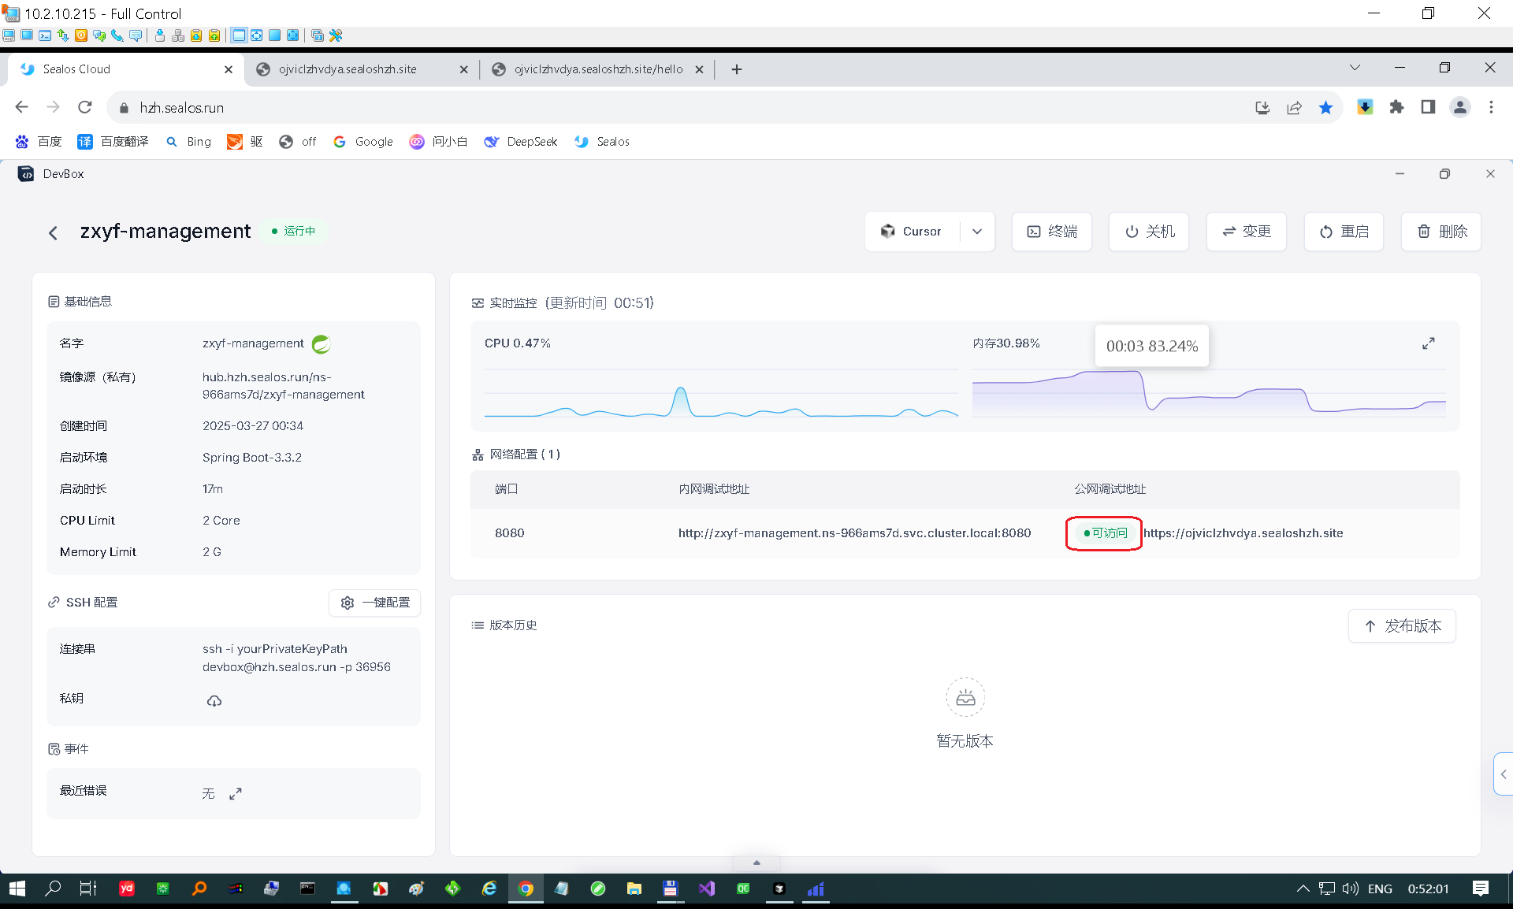The height and width of the screenshot is (909, 1513).
Task: Download the SSH private key
Action: [214, 701]
